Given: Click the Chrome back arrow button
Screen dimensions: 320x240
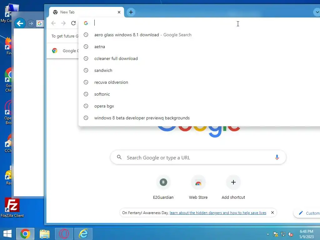Looking at the screenshot, I should [53, 23].
